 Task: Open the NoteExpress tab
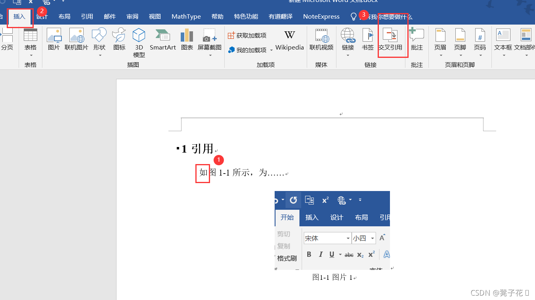[321, 17]
